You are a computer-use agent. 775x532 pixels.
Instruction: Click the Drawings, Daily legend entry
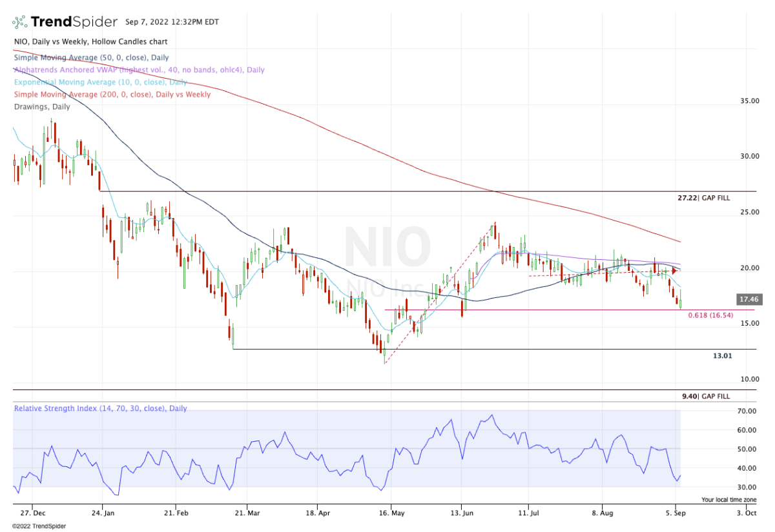(42, 107)
